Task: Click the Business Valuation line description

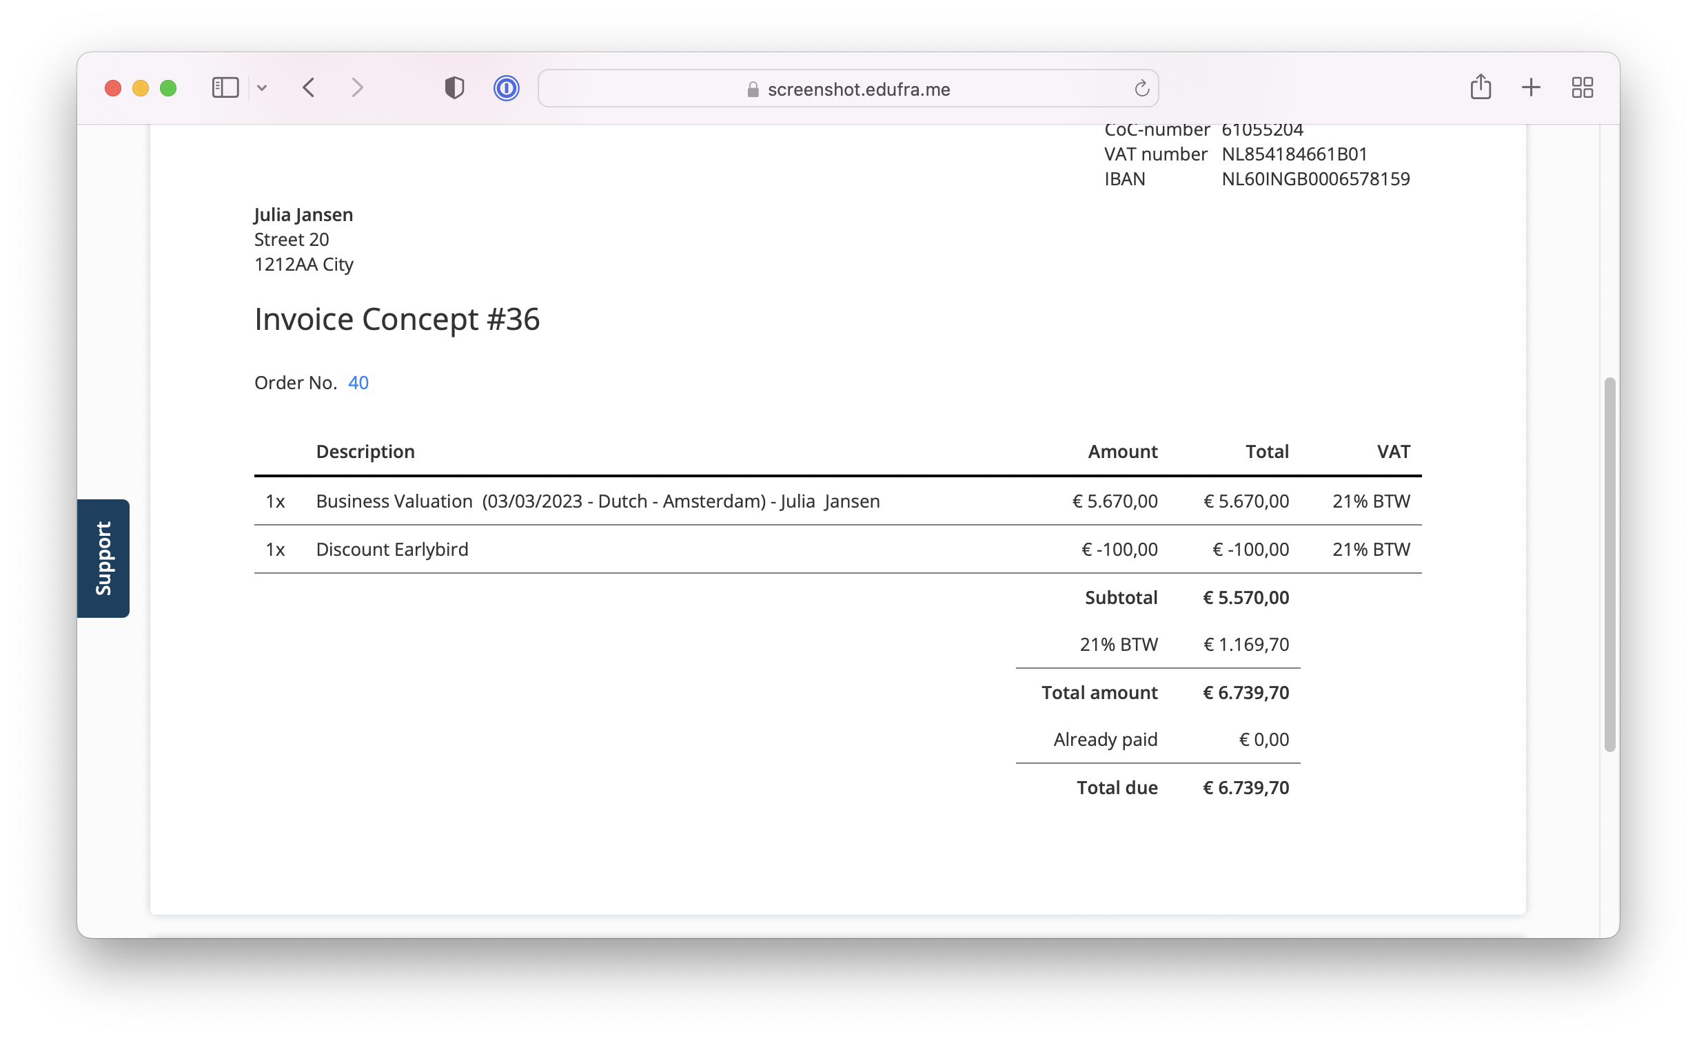Action: [598, 501]
